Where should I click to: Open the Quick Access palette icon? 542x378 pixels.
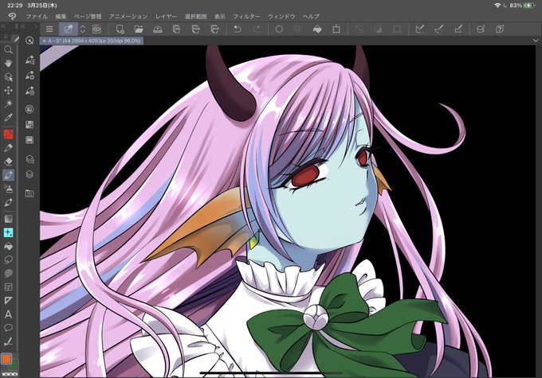[29, 41]
